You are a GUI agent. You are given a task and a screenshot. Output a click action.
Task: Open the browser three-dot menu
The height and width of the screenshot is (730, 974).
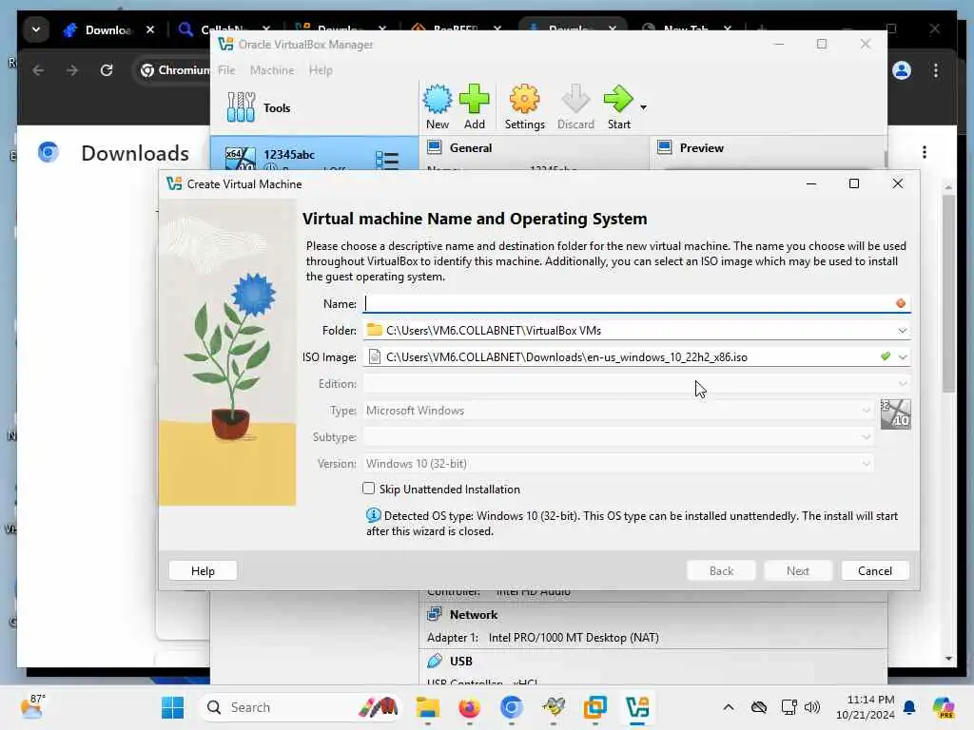tap(936, 70)
